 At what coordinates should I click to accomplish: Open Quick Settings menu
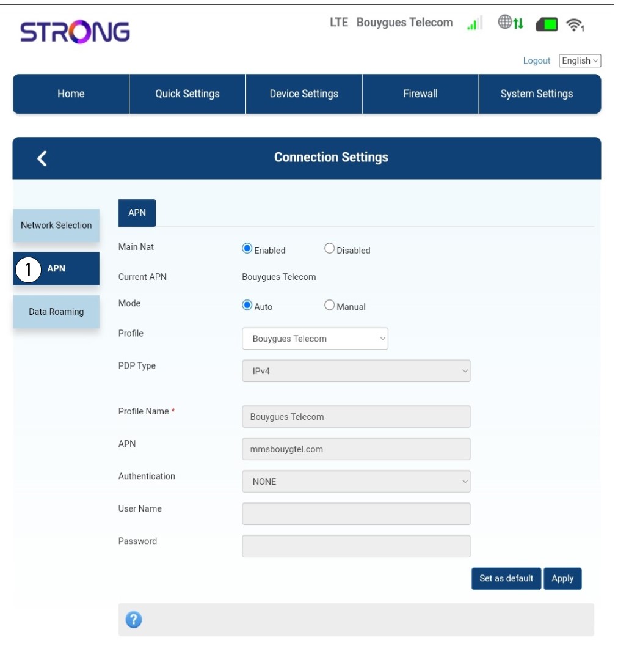click(x=187, y=94)
